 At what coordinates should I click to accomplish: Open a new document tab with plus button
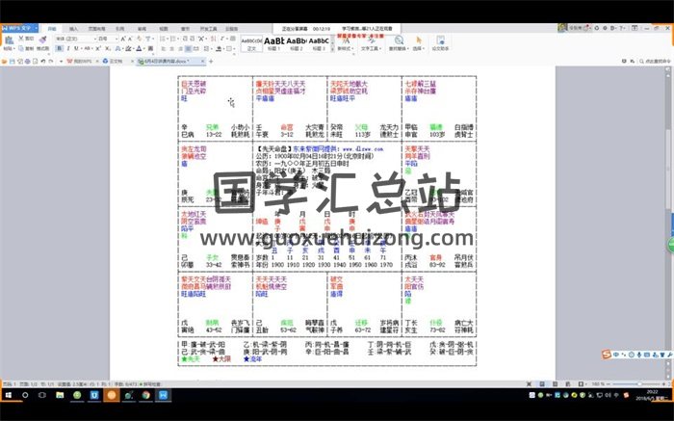coord(211,62)
